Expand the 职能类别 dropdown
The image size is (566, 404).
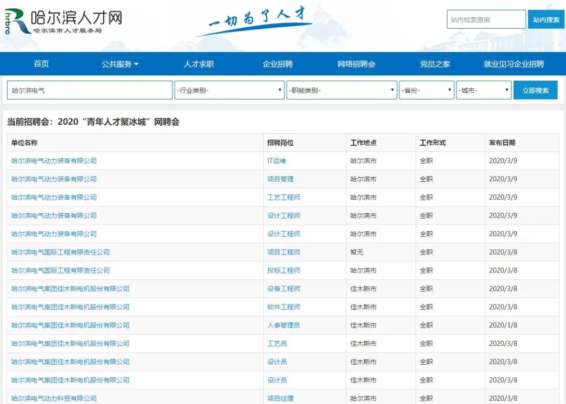(x=341, y=90)
